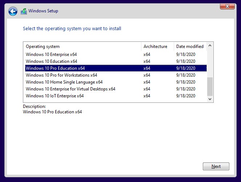
Task: Click the Operating system column header
Action: point(82,46)
